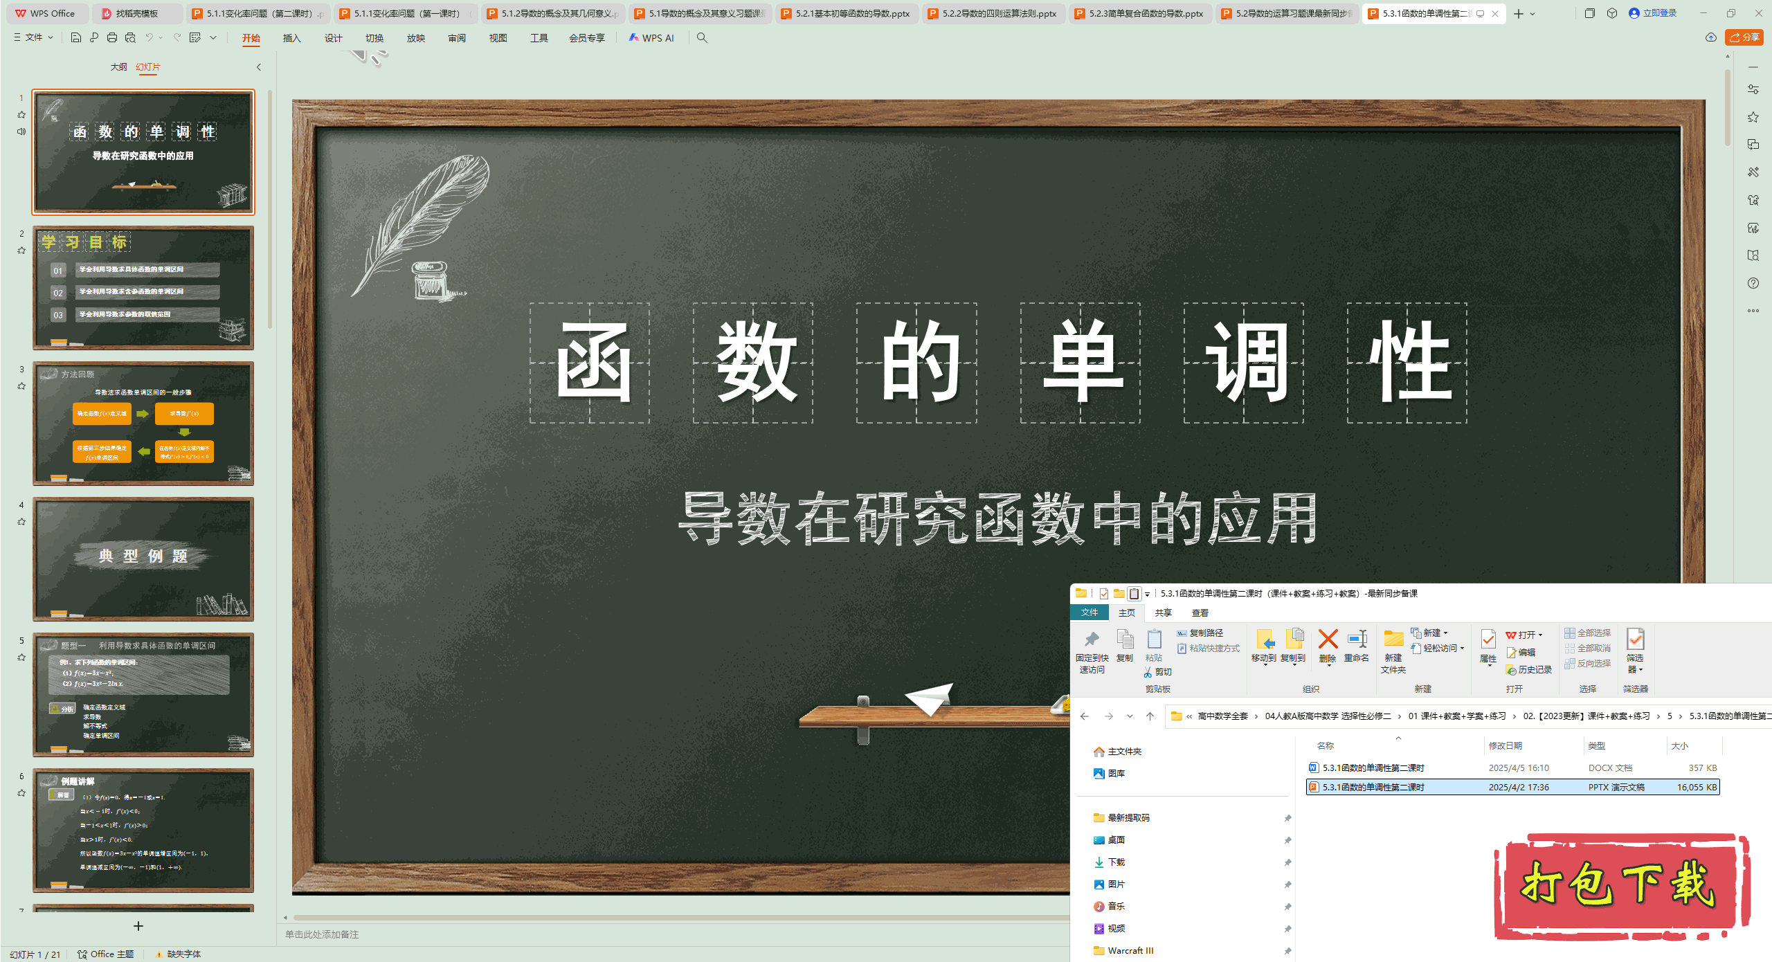
Task: Click the Up arrow in File Explorer navigation
Action: [1150, 716]
